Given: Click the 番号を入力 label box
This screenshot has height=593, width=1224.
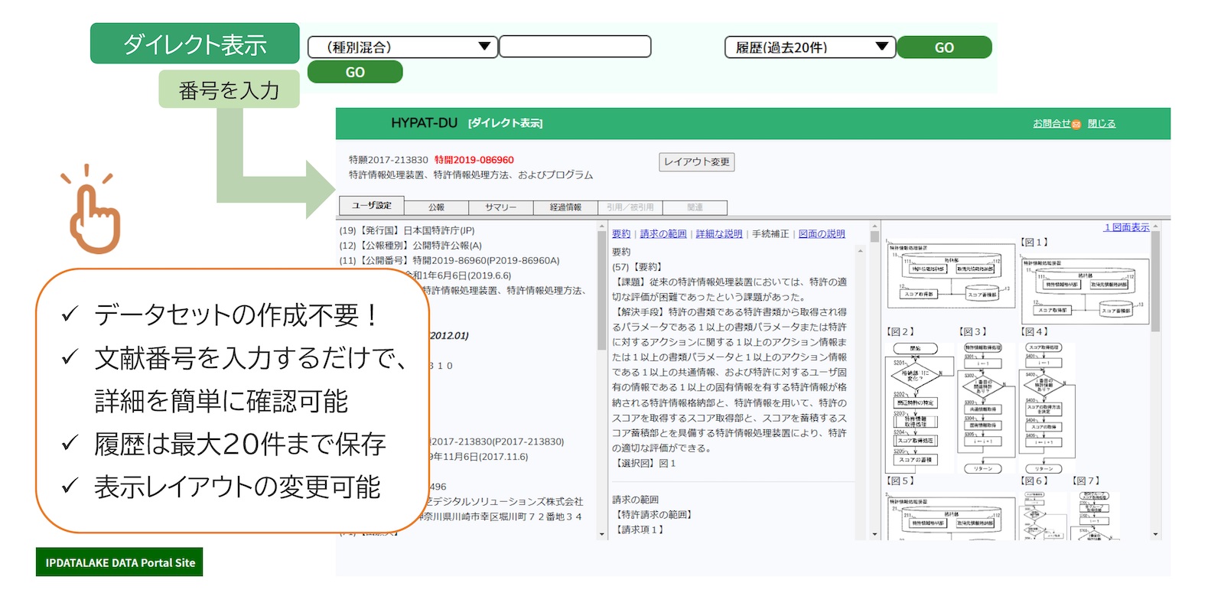Looking at the screenshot, I should pyautogui.click(x=229, y=90).
